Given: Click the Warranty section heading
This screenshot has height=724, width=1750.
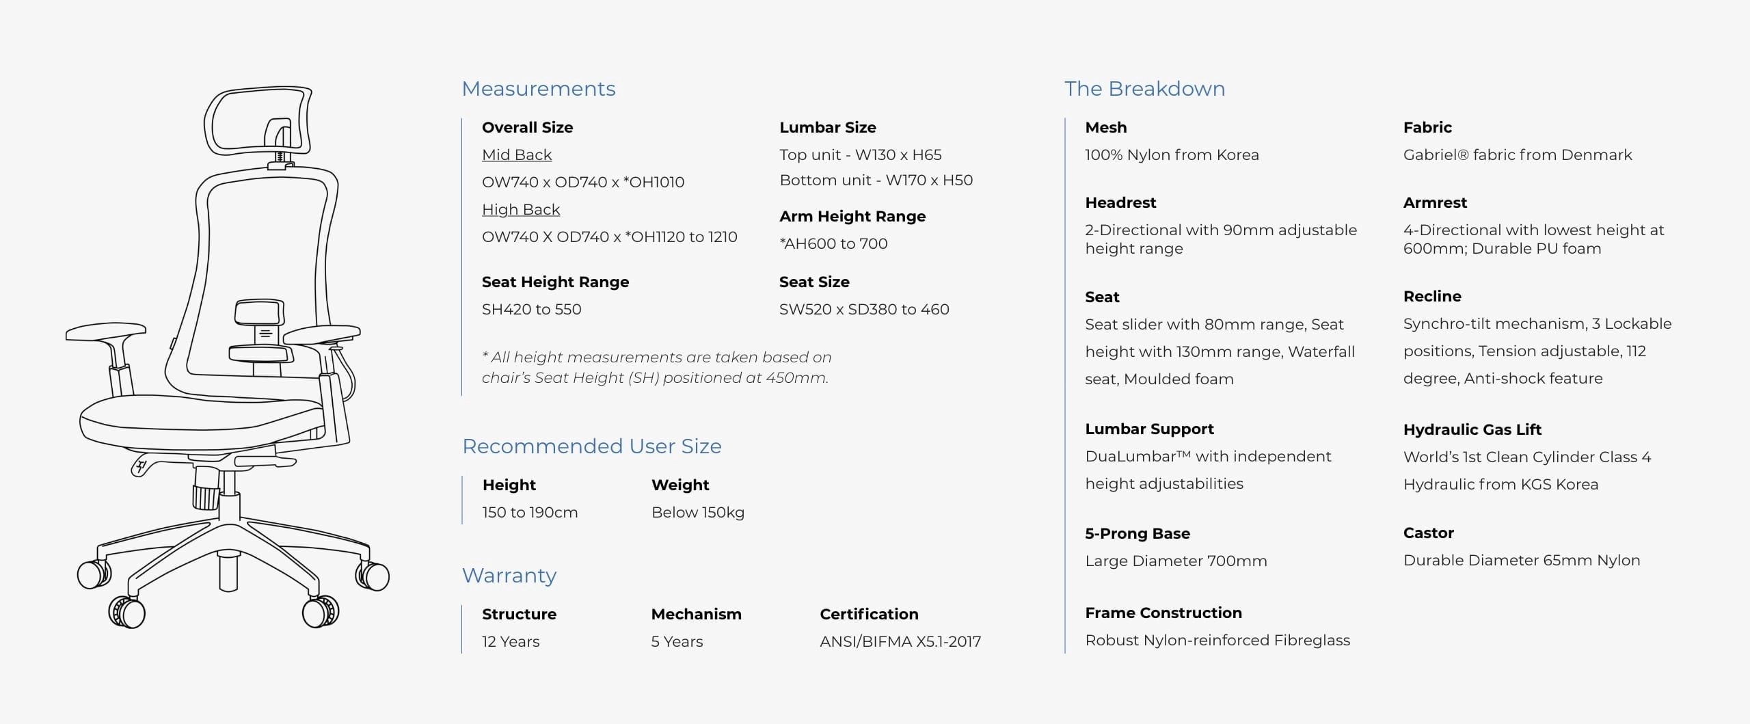Looking at the screenshot, I should coord(509,576).
